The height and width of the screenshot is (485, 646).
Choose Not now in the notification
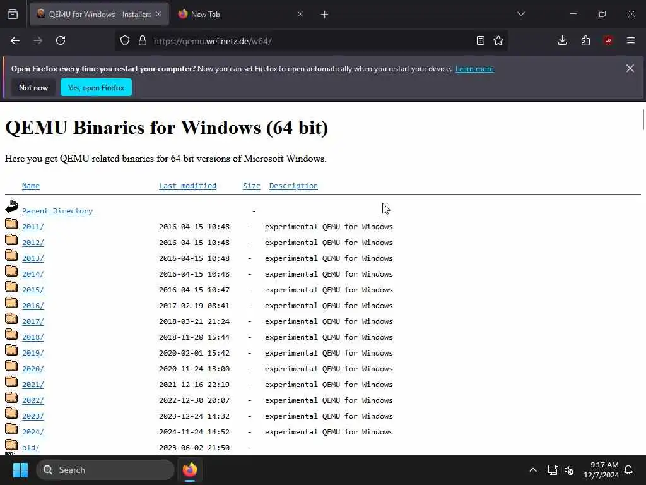point(33,87)
